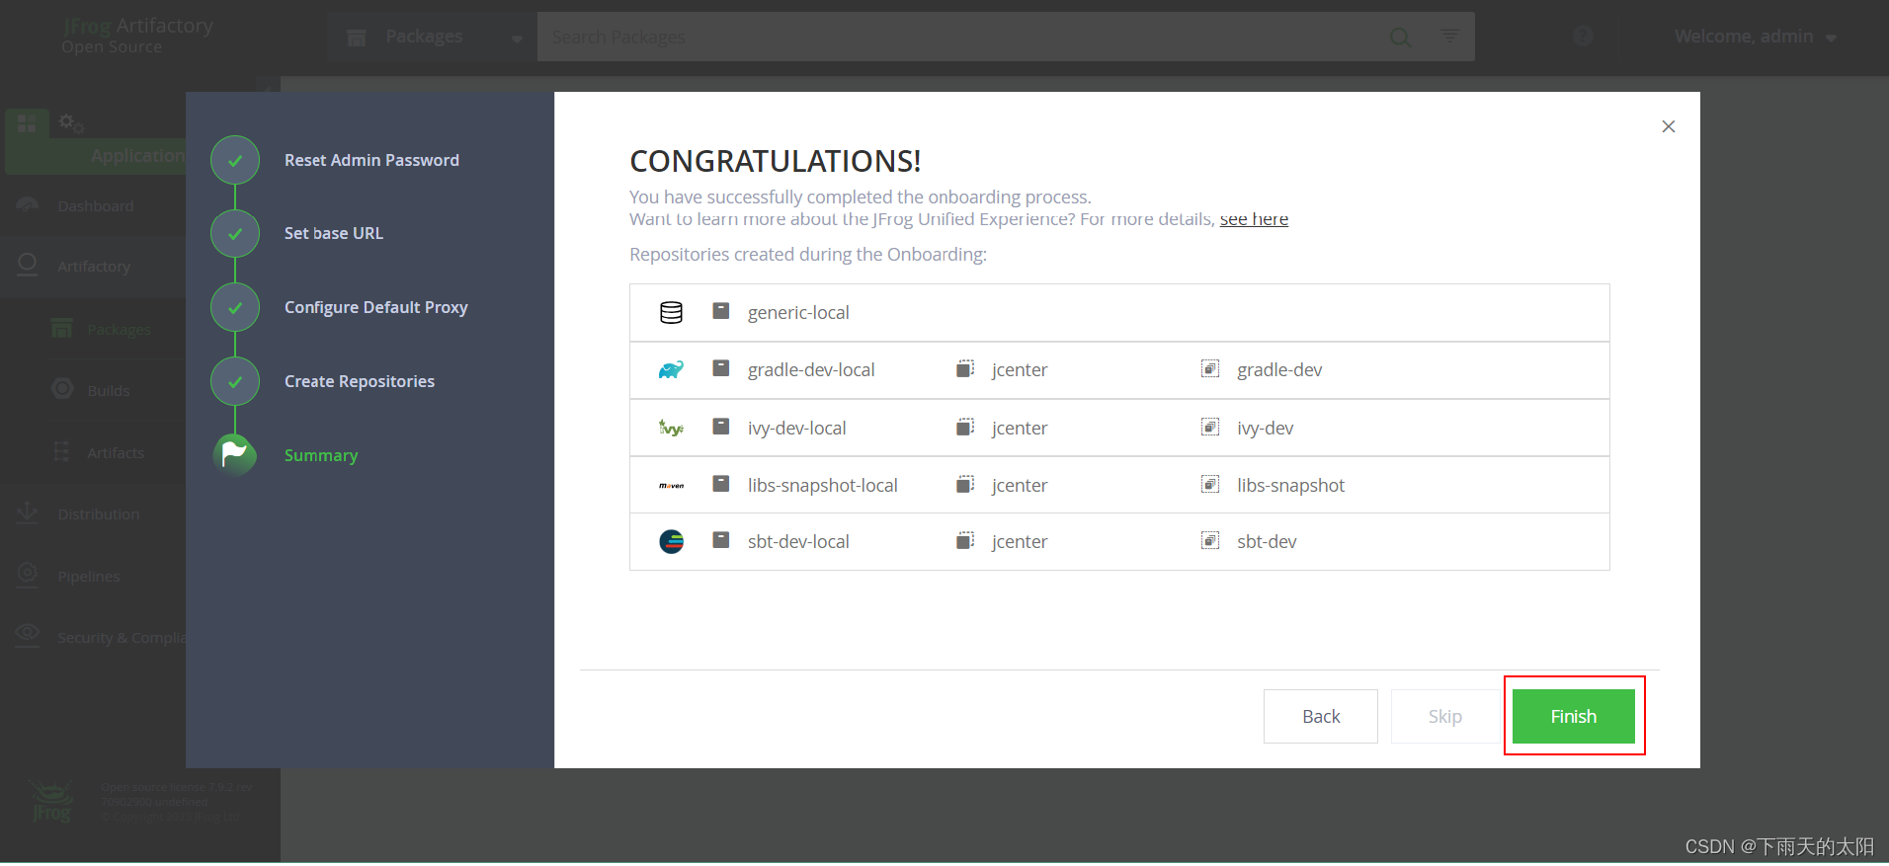Image resolution: width=1889 pixels, height=866 pixels.
Task: Click remote repo icon in gradle row
Action: (x=965, y=368)
